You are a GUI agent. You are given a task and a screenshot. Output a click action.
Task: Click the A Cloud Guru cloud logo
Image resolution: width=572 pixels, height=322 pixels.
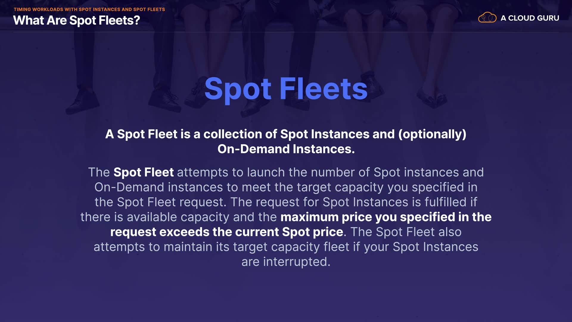[487, 18]
